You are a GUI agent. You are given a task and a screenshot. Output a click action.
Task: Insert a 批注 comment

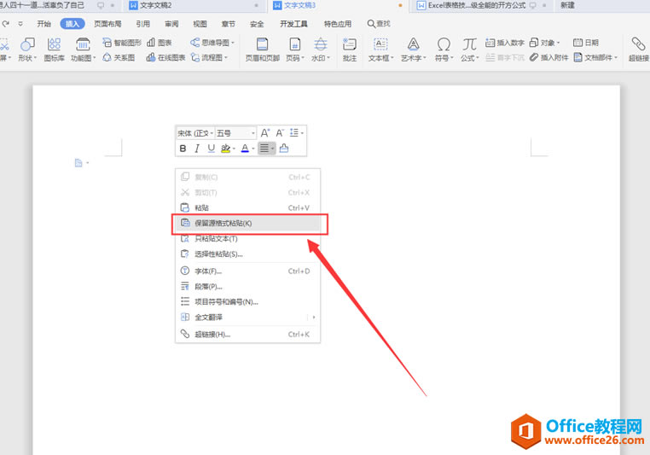(350, 50)
